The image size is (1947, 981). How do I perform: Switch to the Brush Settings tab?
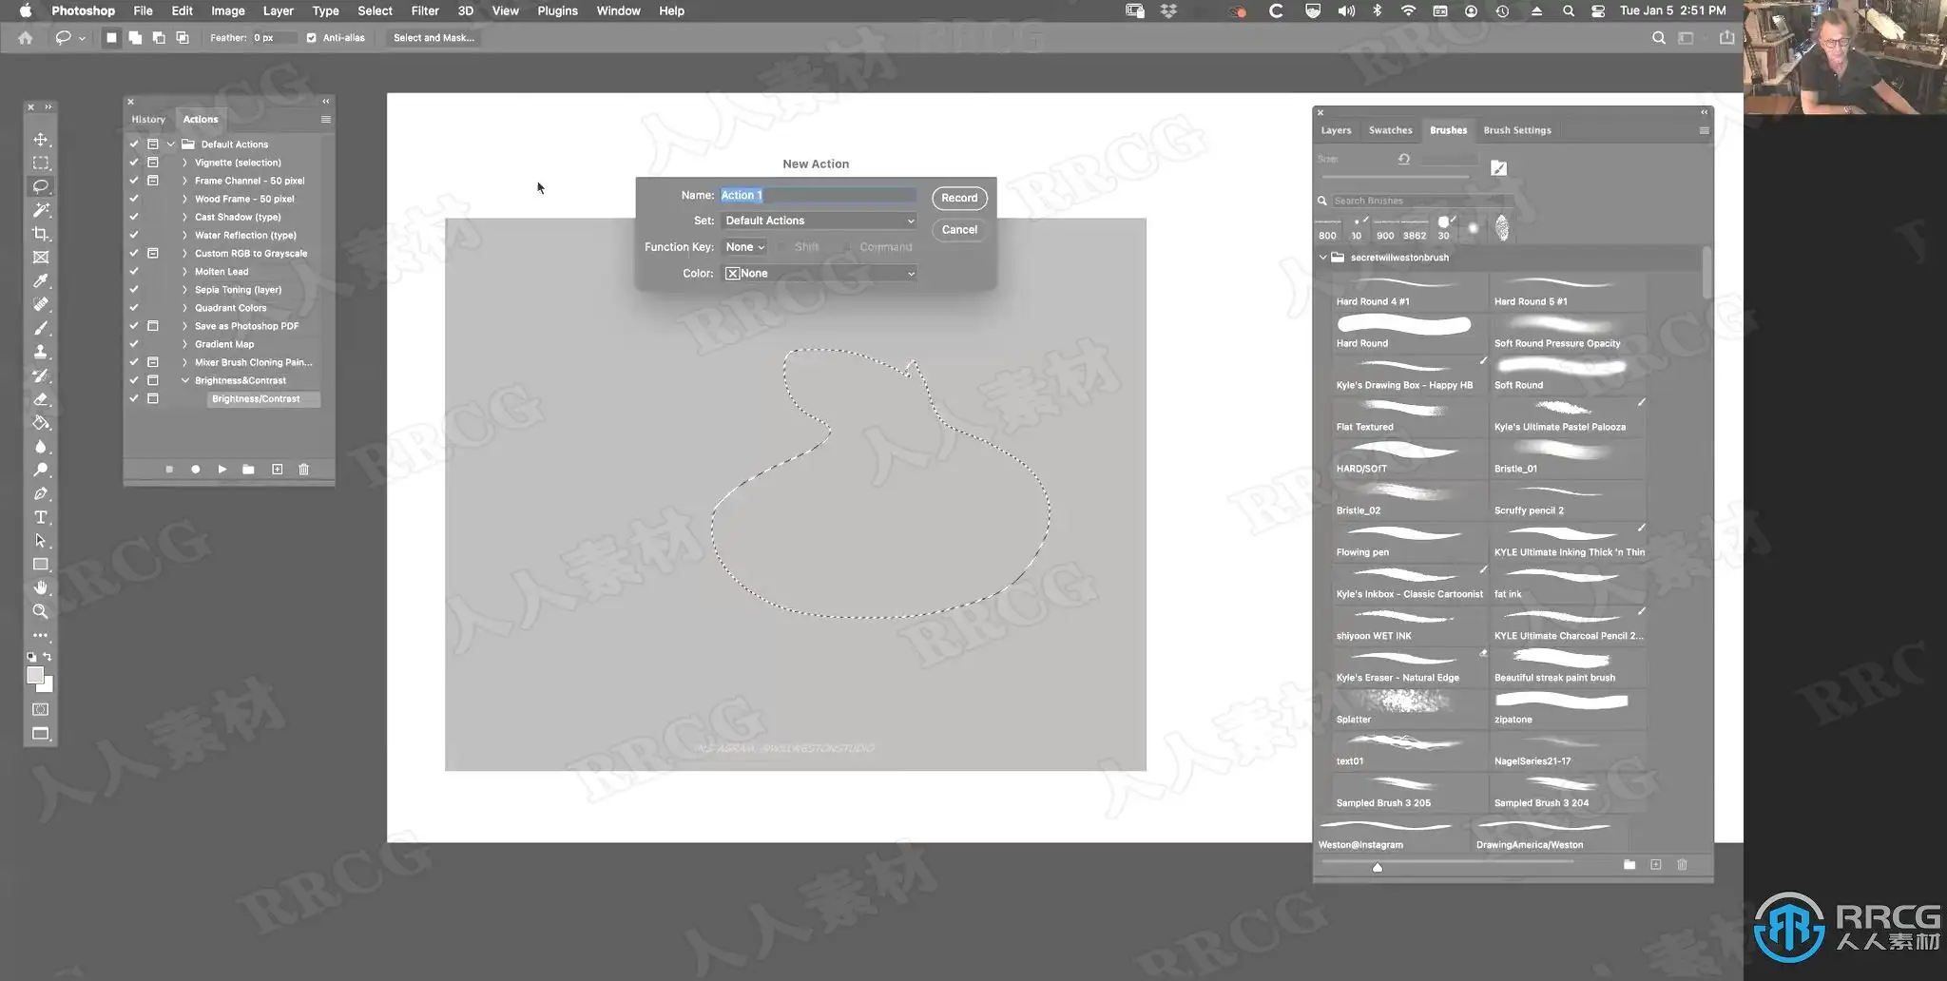[1517, 130]
